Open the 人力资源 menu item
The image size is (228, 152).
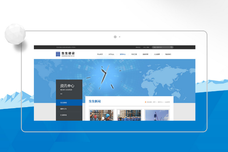[x=157, y=54]
